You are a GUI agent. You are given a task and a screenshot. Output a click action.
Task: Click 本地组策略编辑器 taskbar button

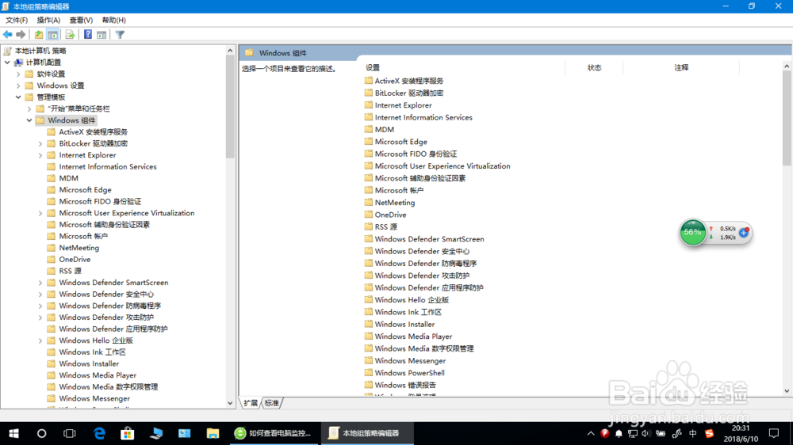366,433
